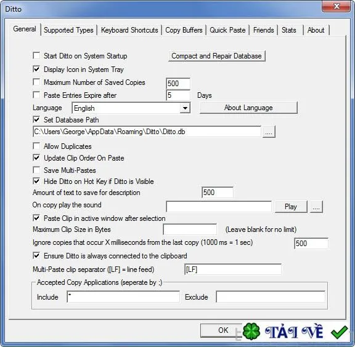This screenshot has height=347, width=355.
Task: Click Compact and Repair Database button
Action: coord(217,56)
